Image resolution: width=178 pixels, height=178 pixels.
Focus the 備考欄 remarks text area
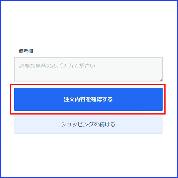pyautogui.click(x=88, y=69)
